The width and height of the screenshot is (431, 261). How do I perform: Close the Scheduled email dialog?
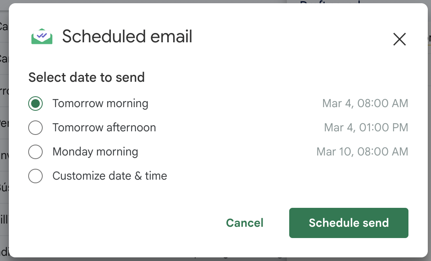tap(399, 39)
